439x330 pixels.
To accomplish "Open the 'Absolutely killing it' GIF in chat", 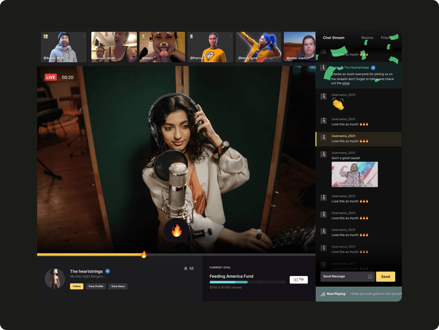I will [x=355, y=174].
